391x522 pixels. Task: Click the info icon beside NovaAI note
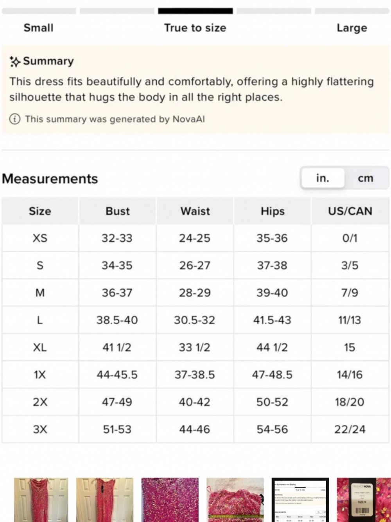(15, 119)
